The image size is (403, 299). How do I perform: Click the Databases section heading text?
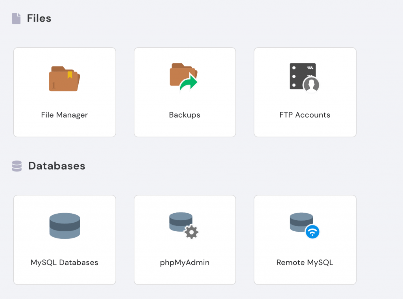click(57, 166)
